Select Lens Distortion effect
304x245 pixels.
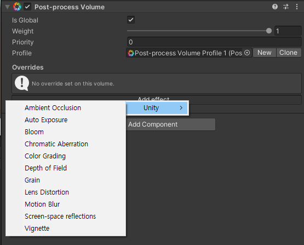[x=66, y=192]
